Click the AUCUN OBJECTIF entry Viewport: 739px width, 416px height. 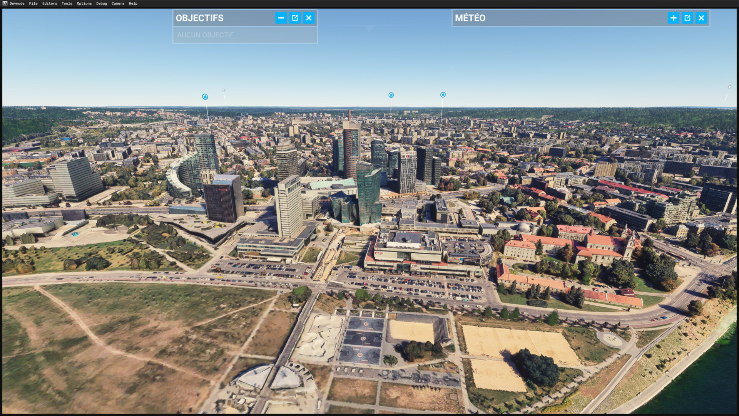[x=206, y=35]
